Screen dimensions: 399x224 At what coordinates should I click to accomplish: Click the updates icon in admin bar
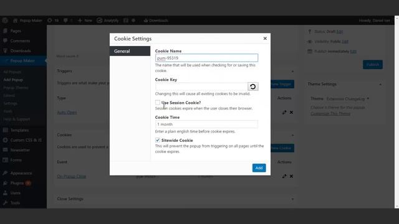(53, 21)
